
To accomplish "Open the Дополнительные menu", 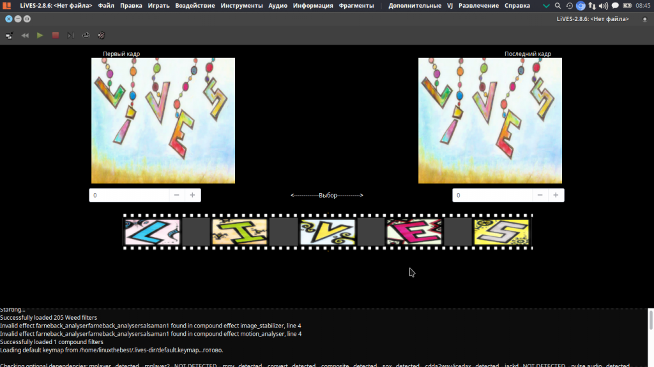I will coord(414,5).
